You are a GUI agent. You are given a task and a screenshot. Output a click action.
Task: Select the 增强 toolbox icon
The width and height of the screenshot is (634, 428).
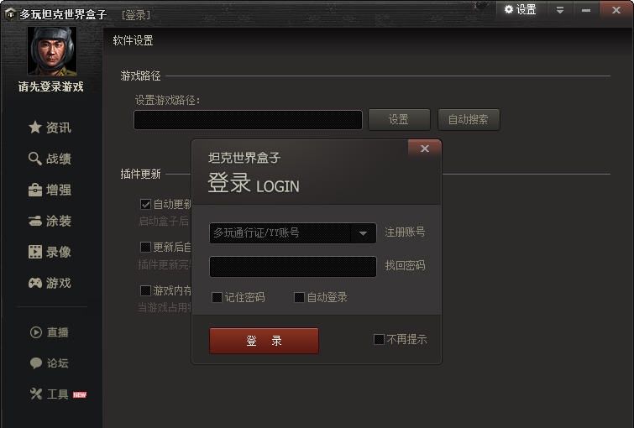(x=35, y=190)
